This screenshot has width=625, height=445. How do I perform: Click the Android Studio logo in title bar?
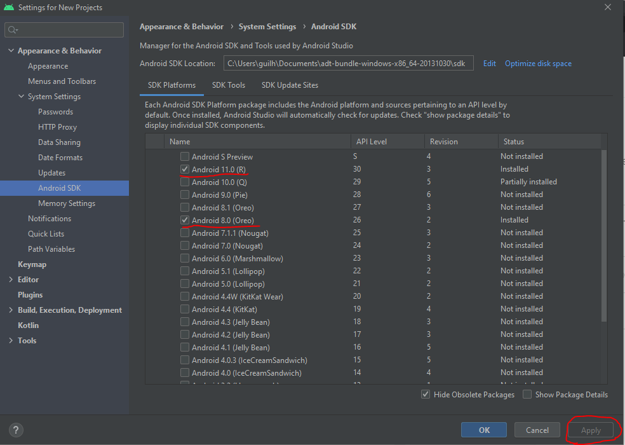(x=9, y=7)
